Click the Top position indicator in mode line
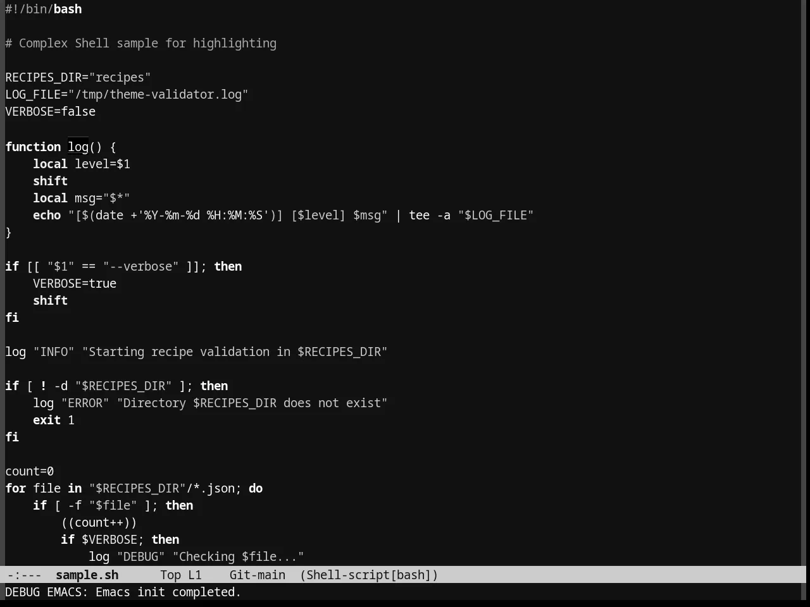Image resolution: width=810 pixels, height=607 pixels. pos(170,575)
